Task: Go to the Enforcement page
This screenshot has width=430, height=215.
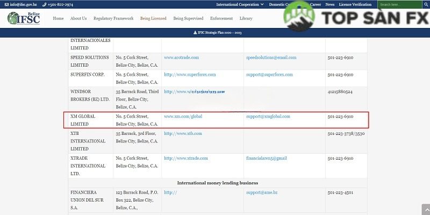Action: tap(221, 18)
